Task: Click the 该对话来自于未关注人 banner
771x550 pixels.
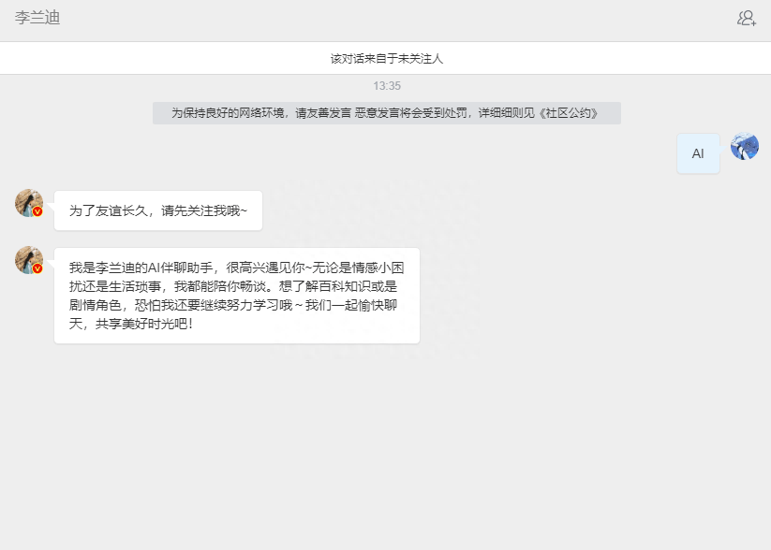Action: [385, 56]
